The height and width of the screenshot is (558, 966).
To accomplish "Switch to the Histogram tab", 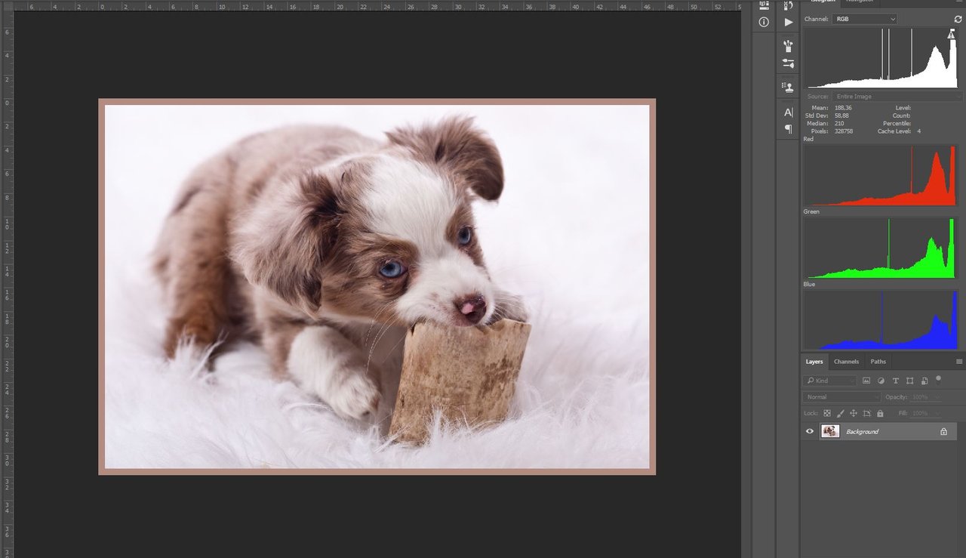I will [823, 2].
